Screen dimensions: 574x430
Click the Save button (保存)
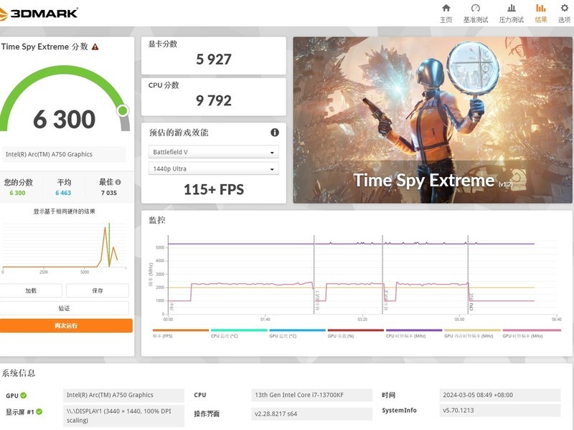[98, 291]
